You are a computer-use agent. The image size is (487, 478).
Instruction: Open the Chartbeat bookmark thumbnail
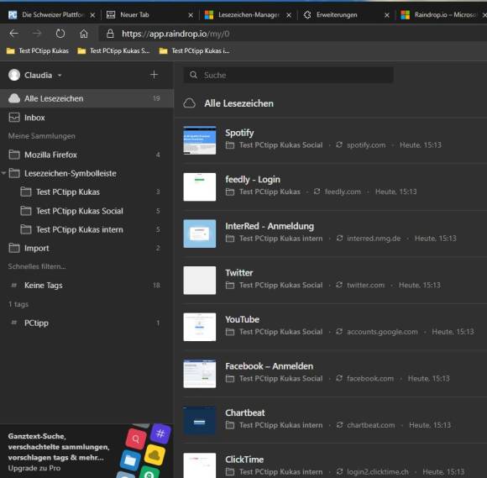pyautogui.click(x=200, y=420)
